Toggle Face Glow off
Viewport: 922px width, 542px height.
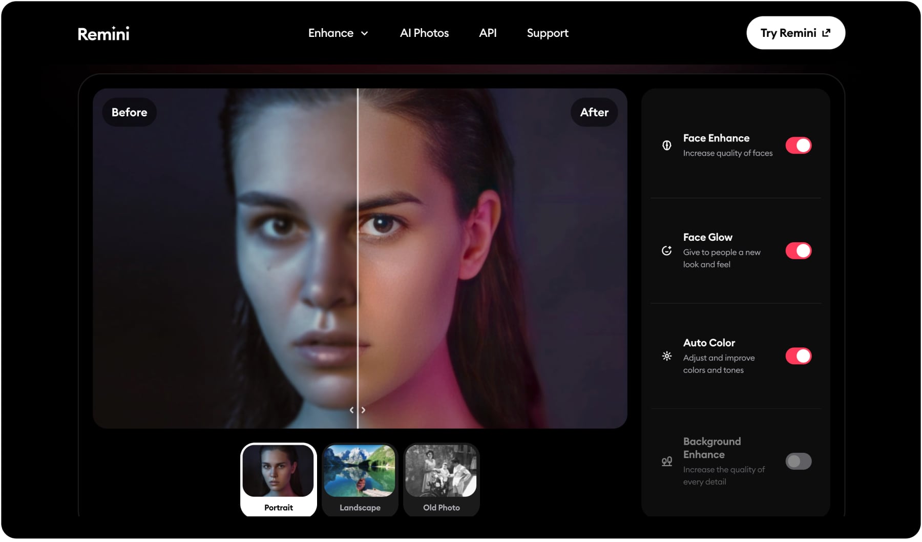798,251
